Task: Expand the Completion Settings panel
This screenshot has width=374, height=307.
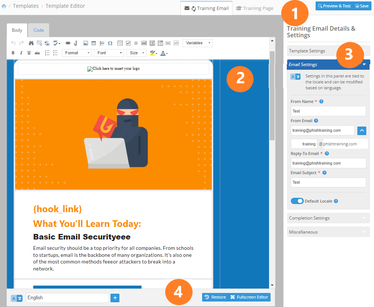Action: tap(328, 218)
